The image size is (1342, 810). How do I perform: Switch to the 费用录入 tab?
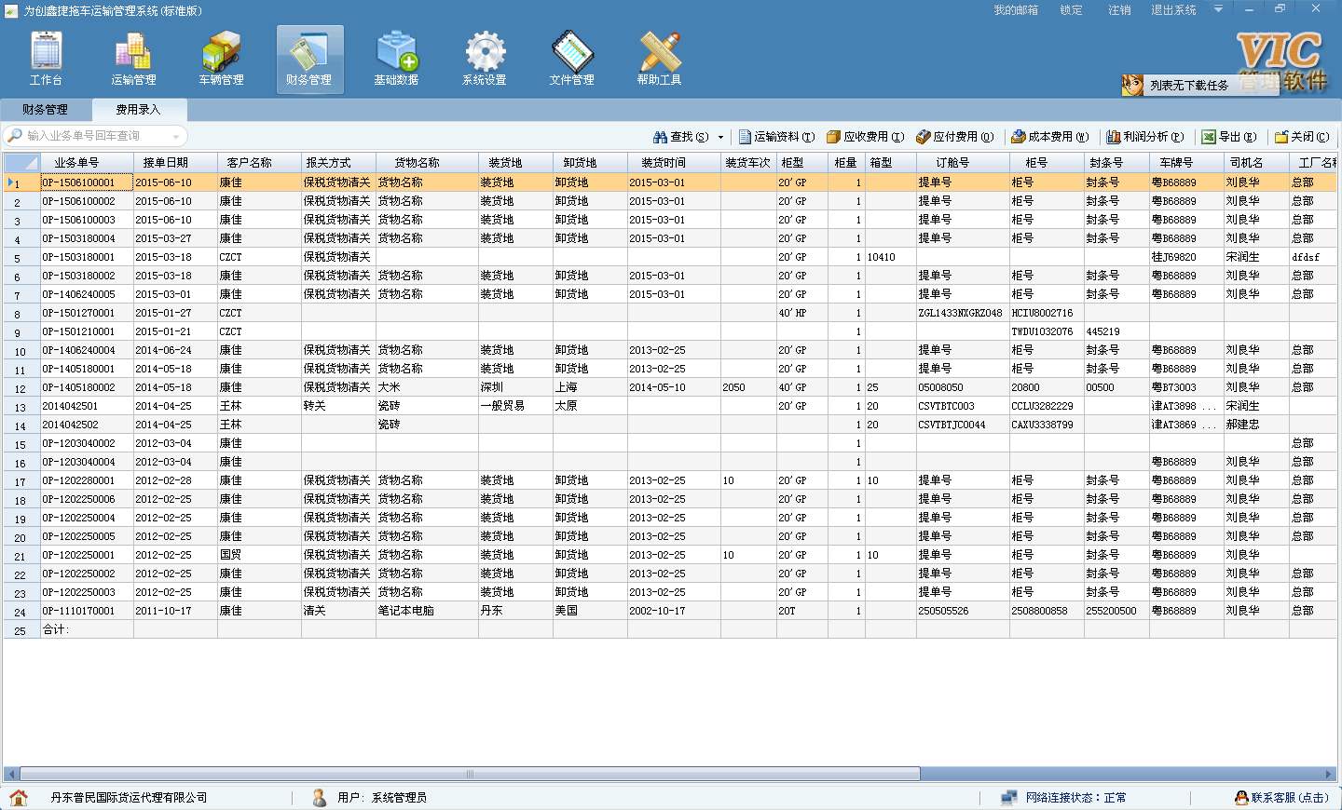pos(138,110)
